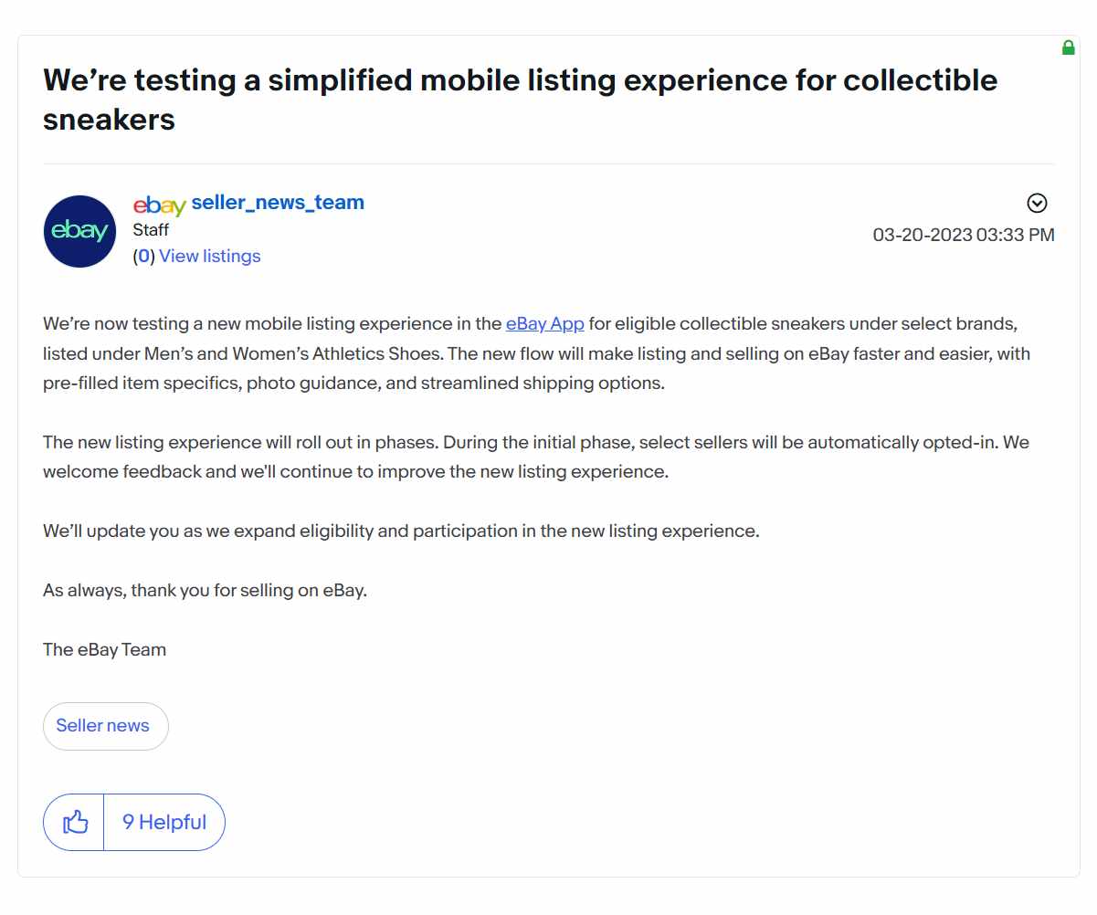Click the 'welcome feedback' sentence line
This screenshot has height=915, width=1097.
[356, 472]
